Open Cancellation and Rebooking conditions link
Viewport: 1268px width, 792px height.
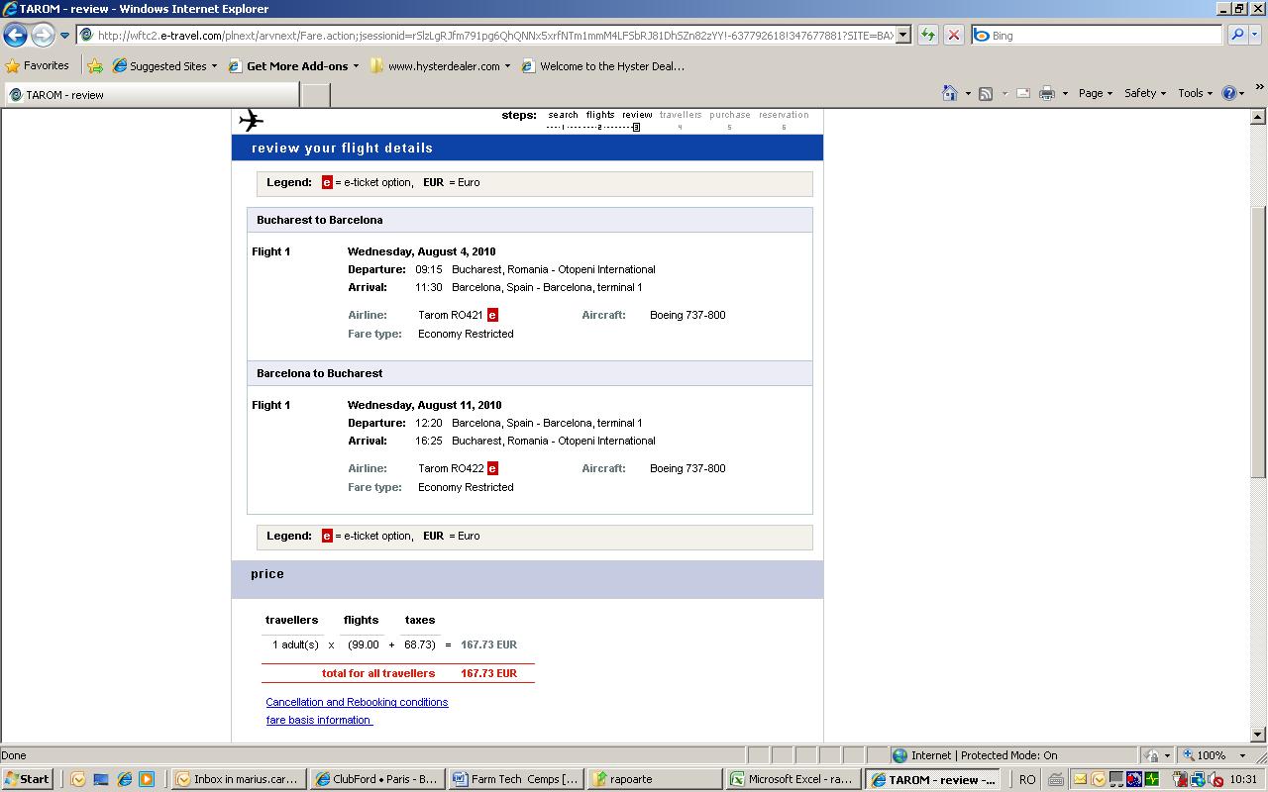pyautogui.click(x=357, y=702)
